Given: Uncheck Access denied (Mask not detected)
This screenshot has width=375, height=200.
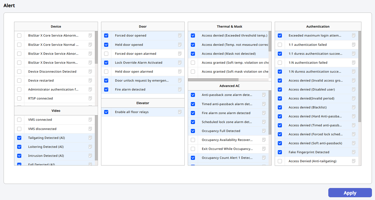Looking at the screenshot, I should click(x=193, y=54).
